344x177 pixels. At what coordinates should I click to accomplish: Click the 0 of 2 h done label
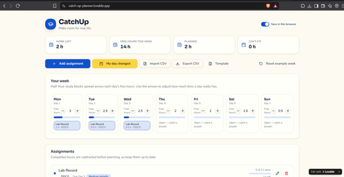[x=263, y=170]
